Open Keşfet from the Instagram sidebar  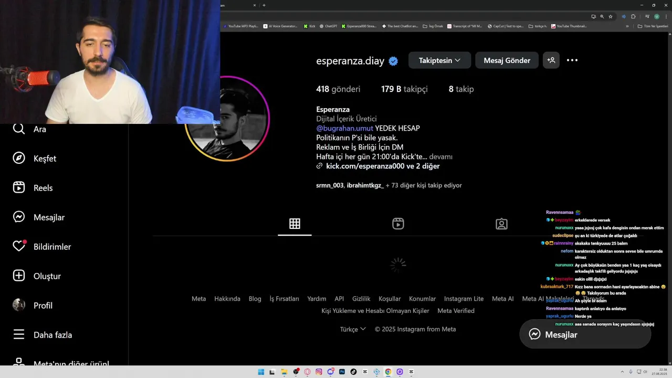click(35, 159)
